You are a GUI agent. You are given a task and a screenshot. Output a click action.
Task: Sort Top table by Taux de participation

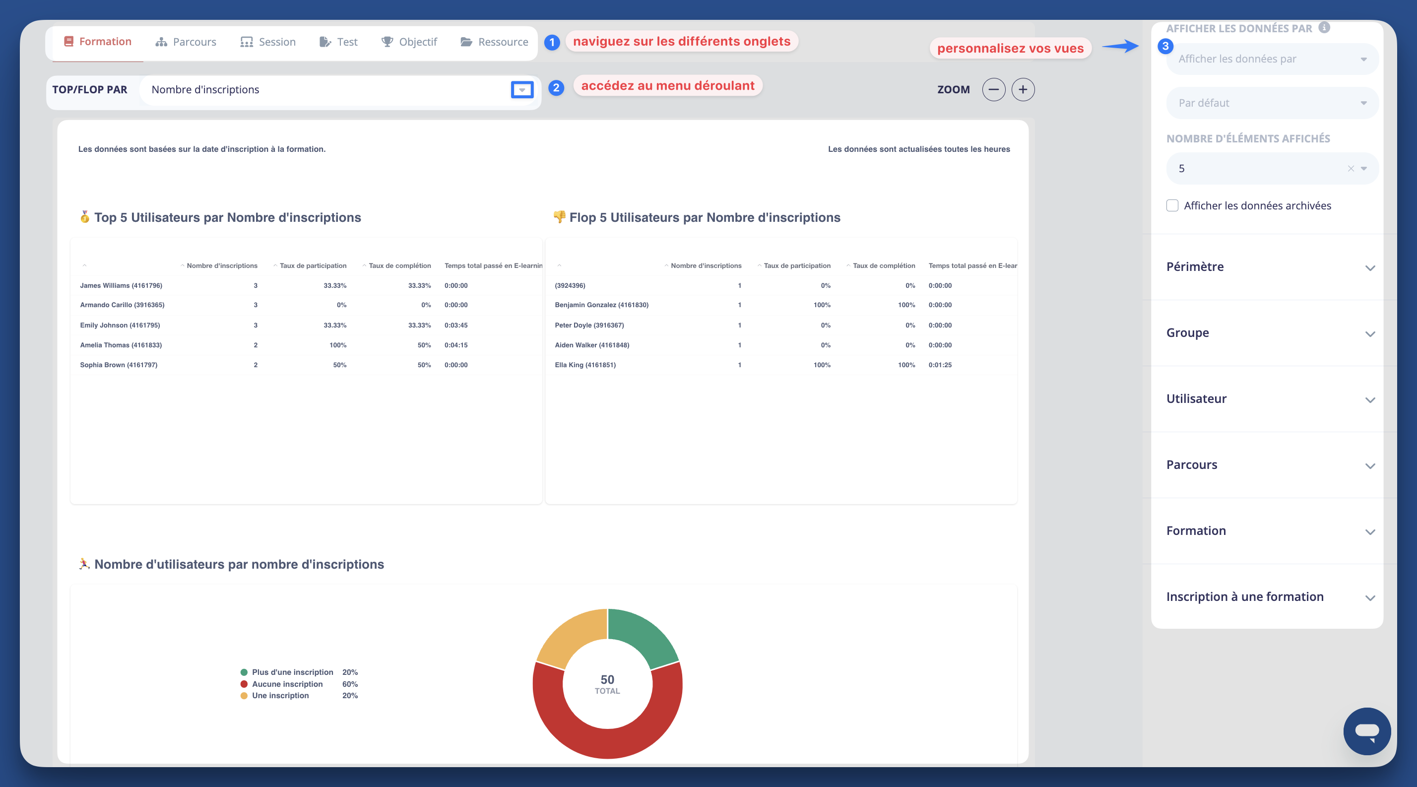(313, 265)
